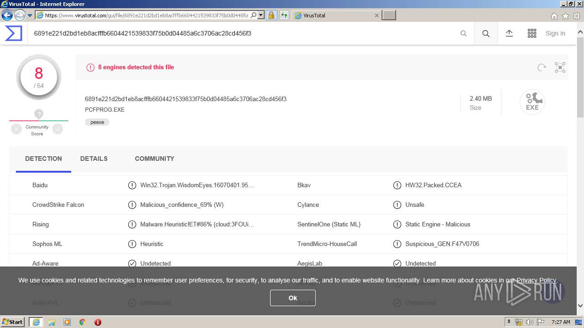Open the media player taskbar icon
This screenshot has width=584, height=328.
click(x=67, y=322)
